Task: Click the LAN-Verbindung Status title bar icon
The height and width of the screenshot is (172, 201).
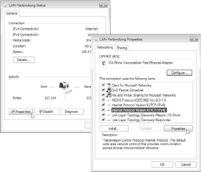Action: [6, 5]
